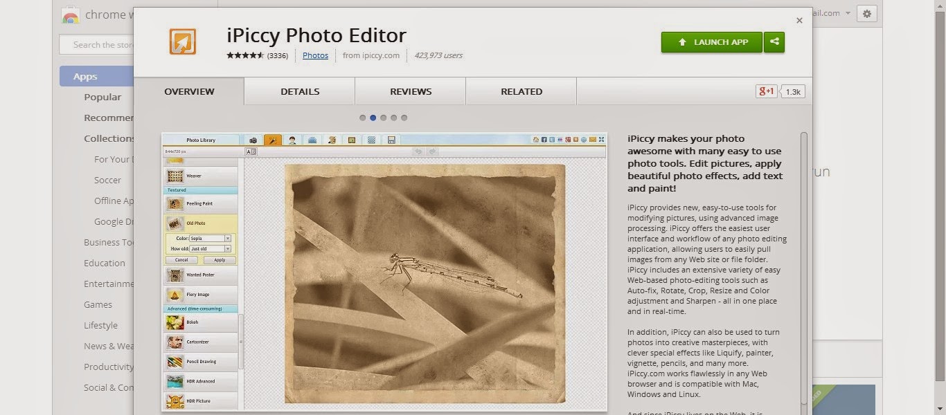The width and height of the screenshot is (946, 415).
Task: Click the iPiccy orange app icon
Action: tap(183, 41)
